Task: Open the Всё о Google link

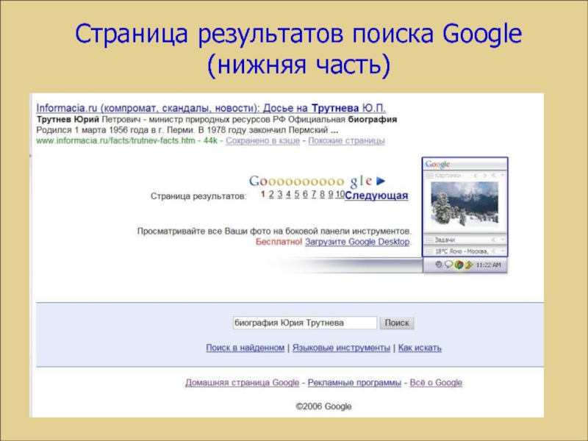Action: (x=436, y=382)
